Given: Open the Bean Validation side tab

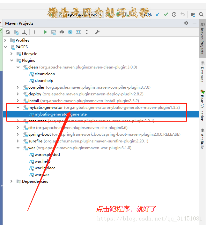Looking at the screenshot, I should tap(202, 106).
